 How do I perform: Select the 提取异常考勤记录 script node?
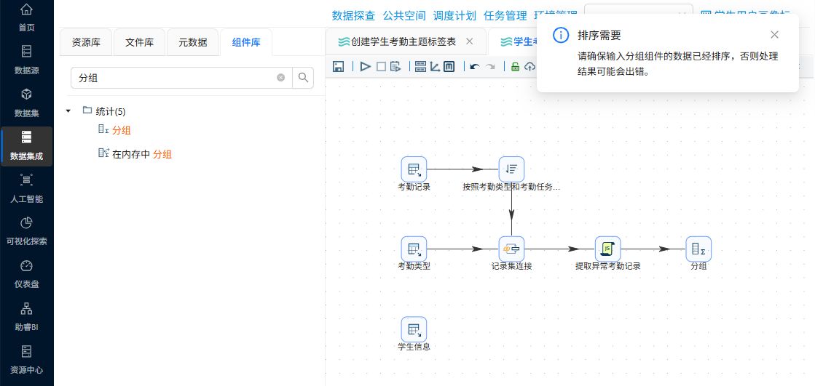(x=607, y=249)
